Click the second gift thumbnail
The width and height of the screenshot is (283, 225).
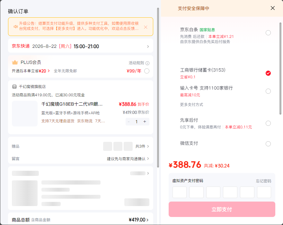[118, 146]
